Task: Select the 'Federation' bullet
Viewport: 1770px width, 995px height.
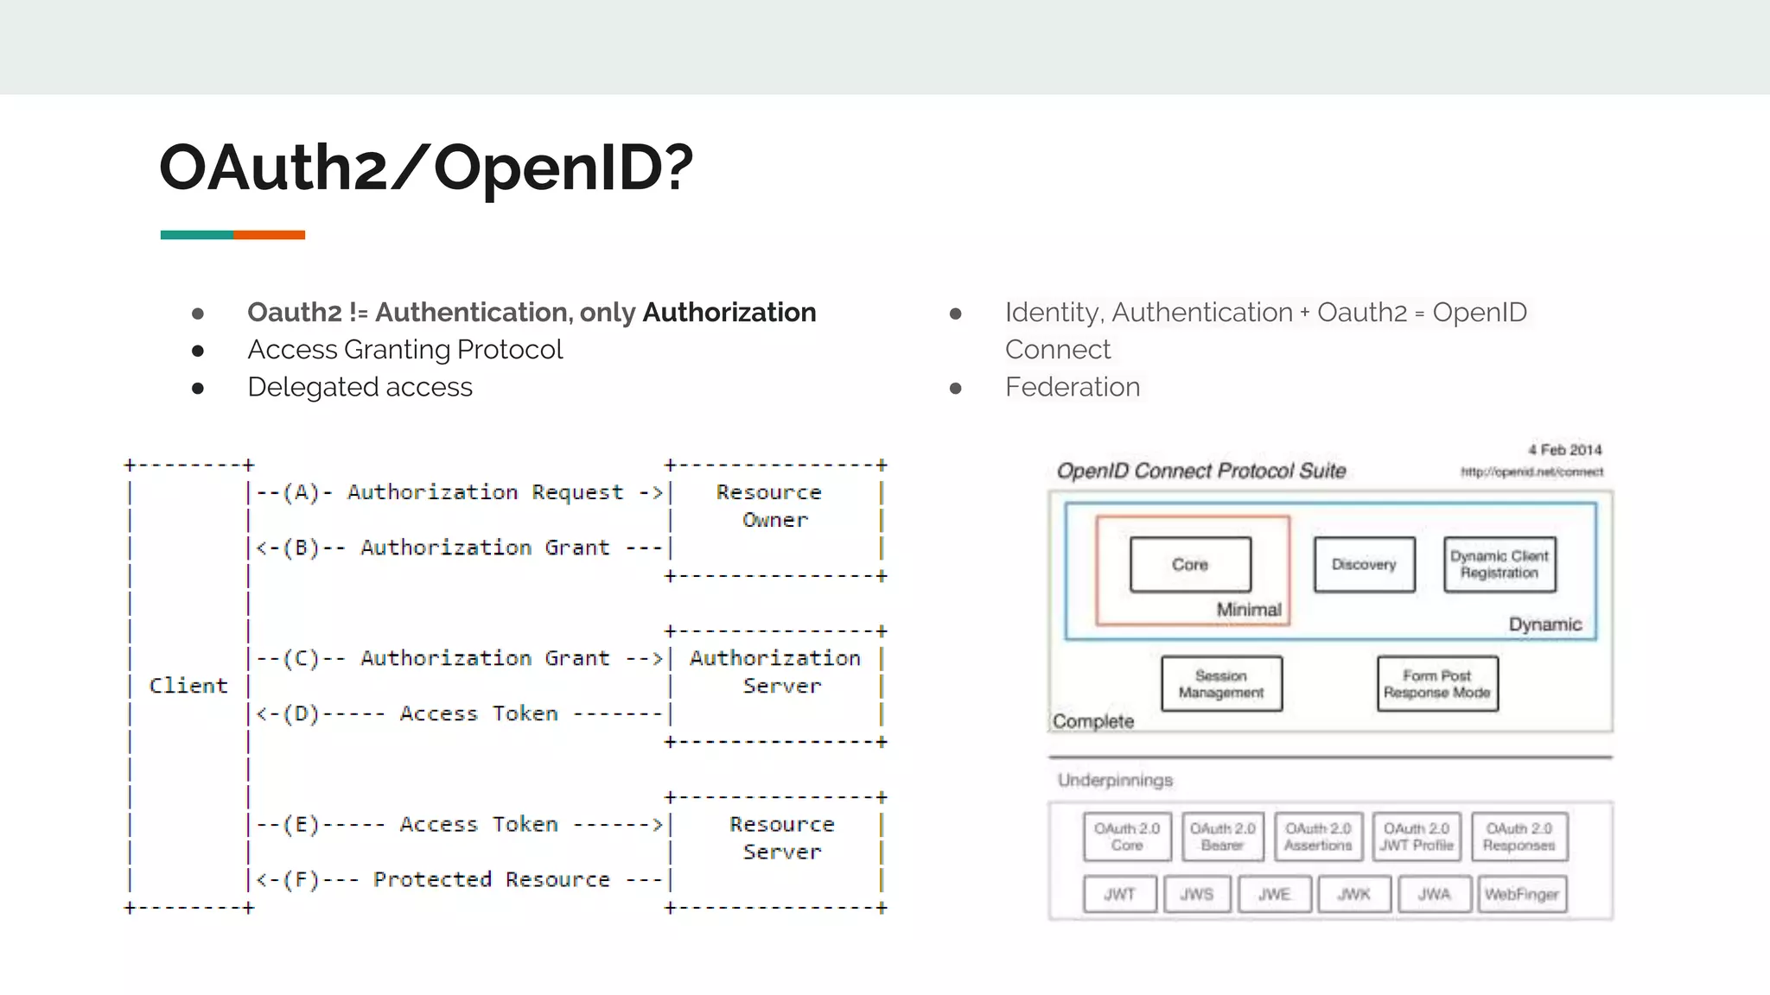Action: click(1073, 387)
